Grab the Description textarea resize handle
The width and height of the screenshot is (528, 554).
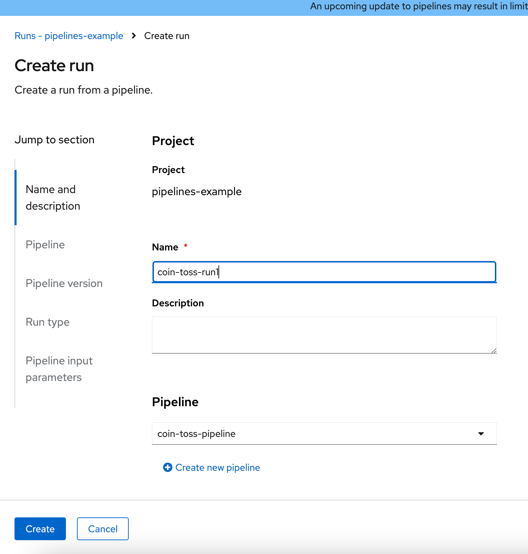point(494,351)
